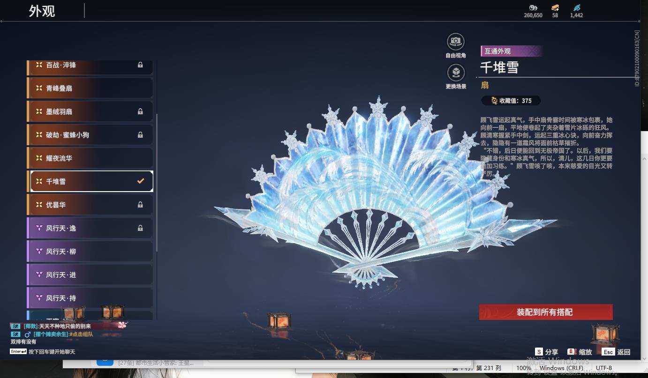The width and height of the screenshot is (648, 378).
Task: Click the lock icon on 优昙华
Action: click(140, 205)
